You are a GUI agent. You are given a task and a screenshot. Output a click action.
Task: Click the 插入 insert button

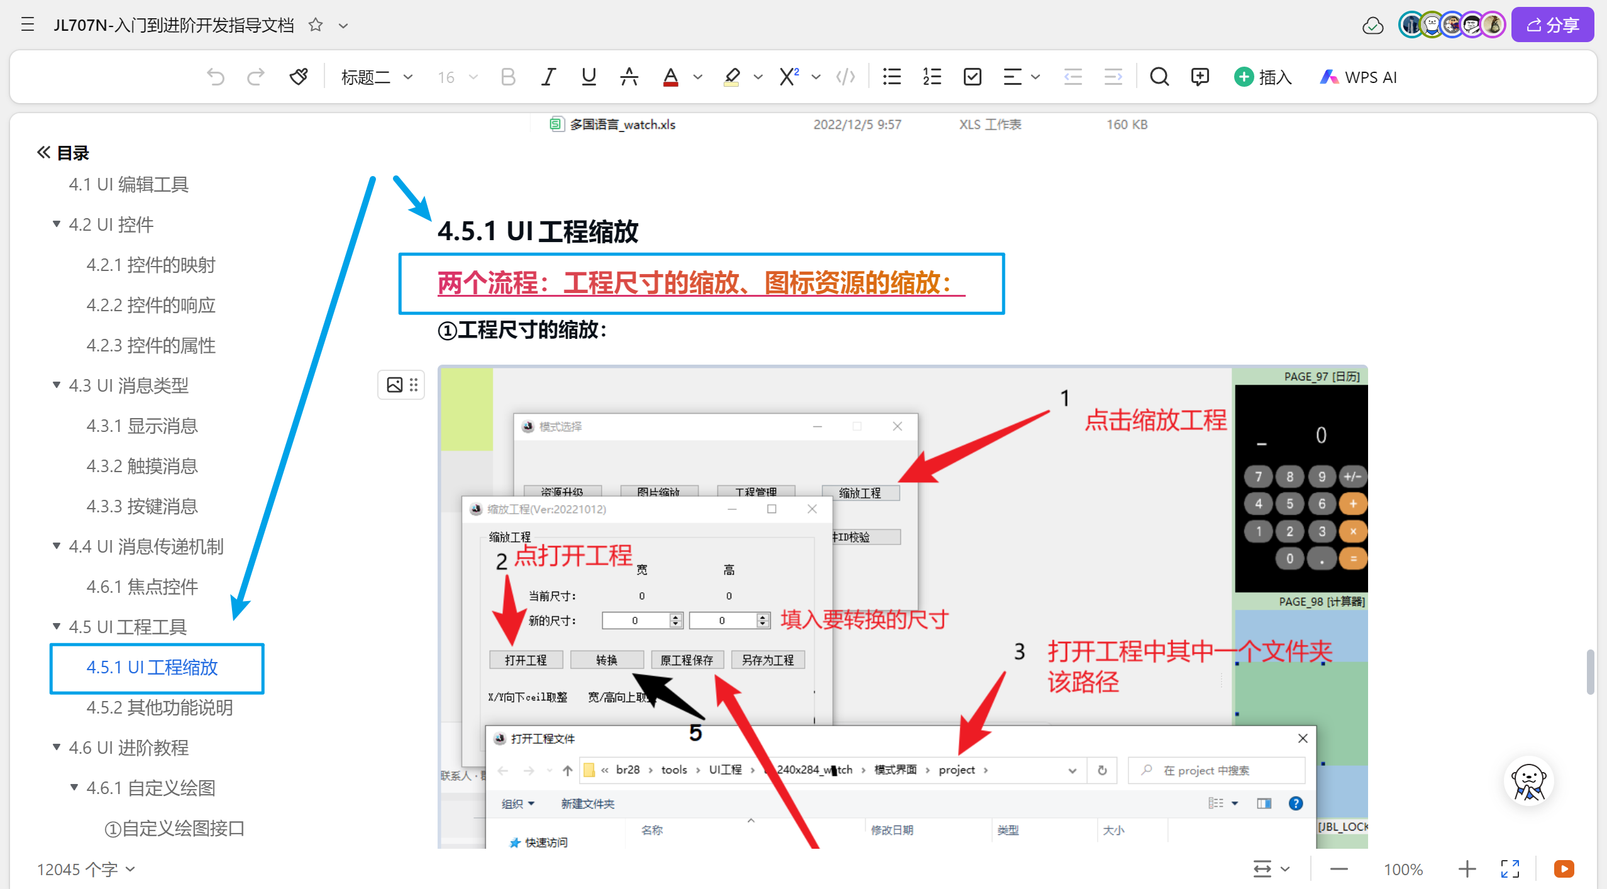pos(1262,77)
